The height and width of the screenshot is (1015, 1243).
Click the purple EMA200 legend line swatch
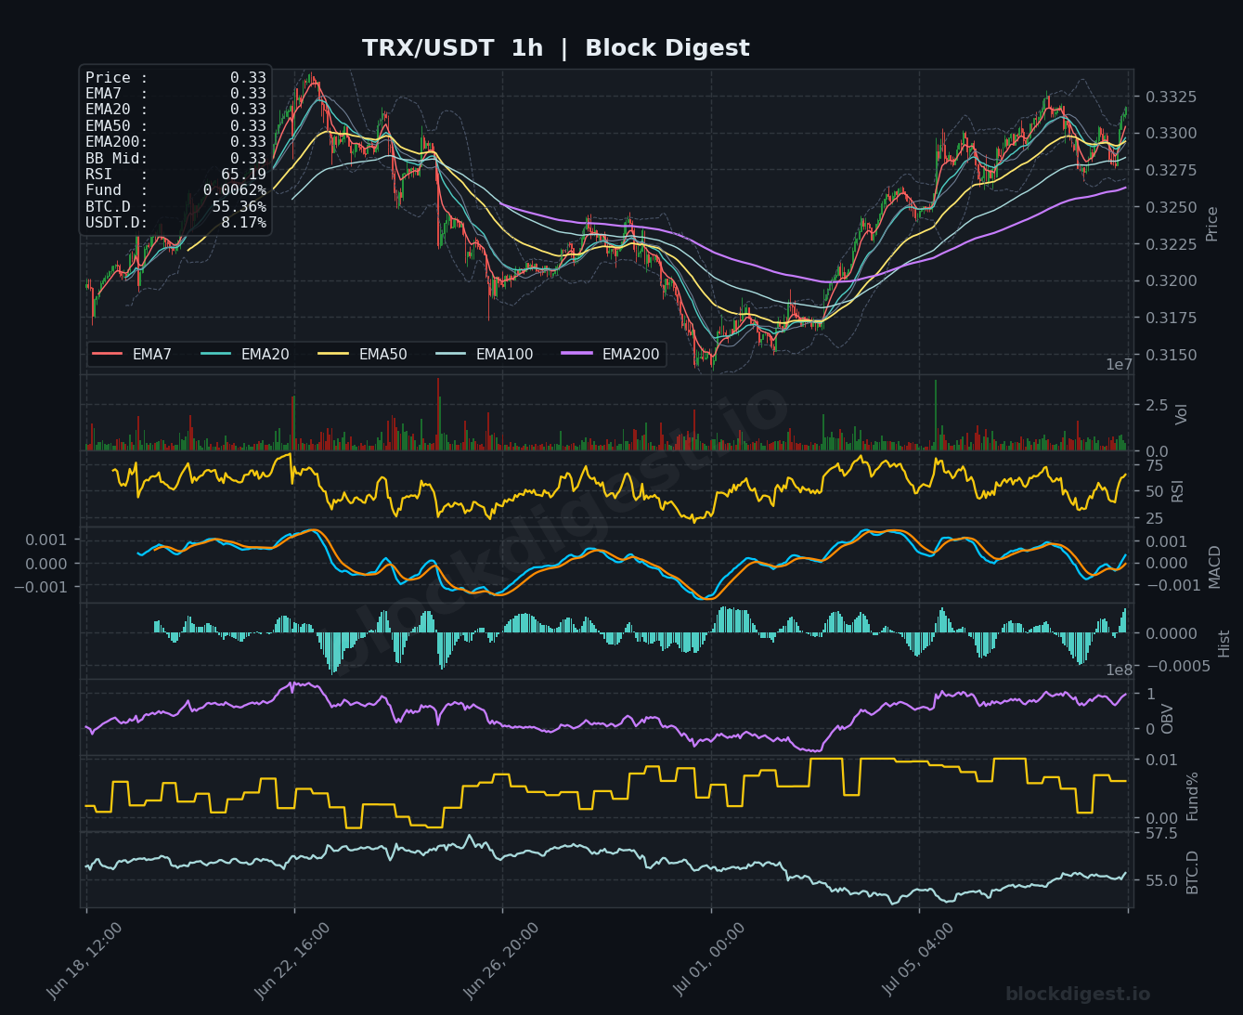577,354
